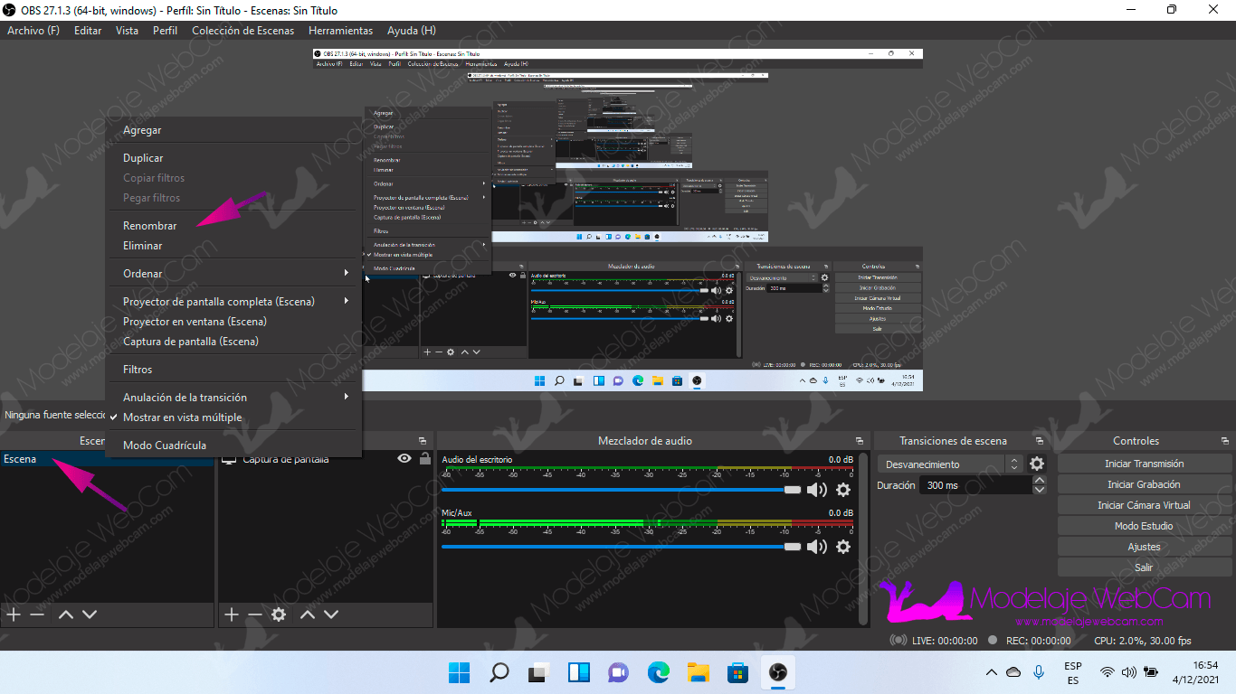Select Renombrar in the context menu
Image resolution: width=1236 pixels, height=694 pixels.
150,226
